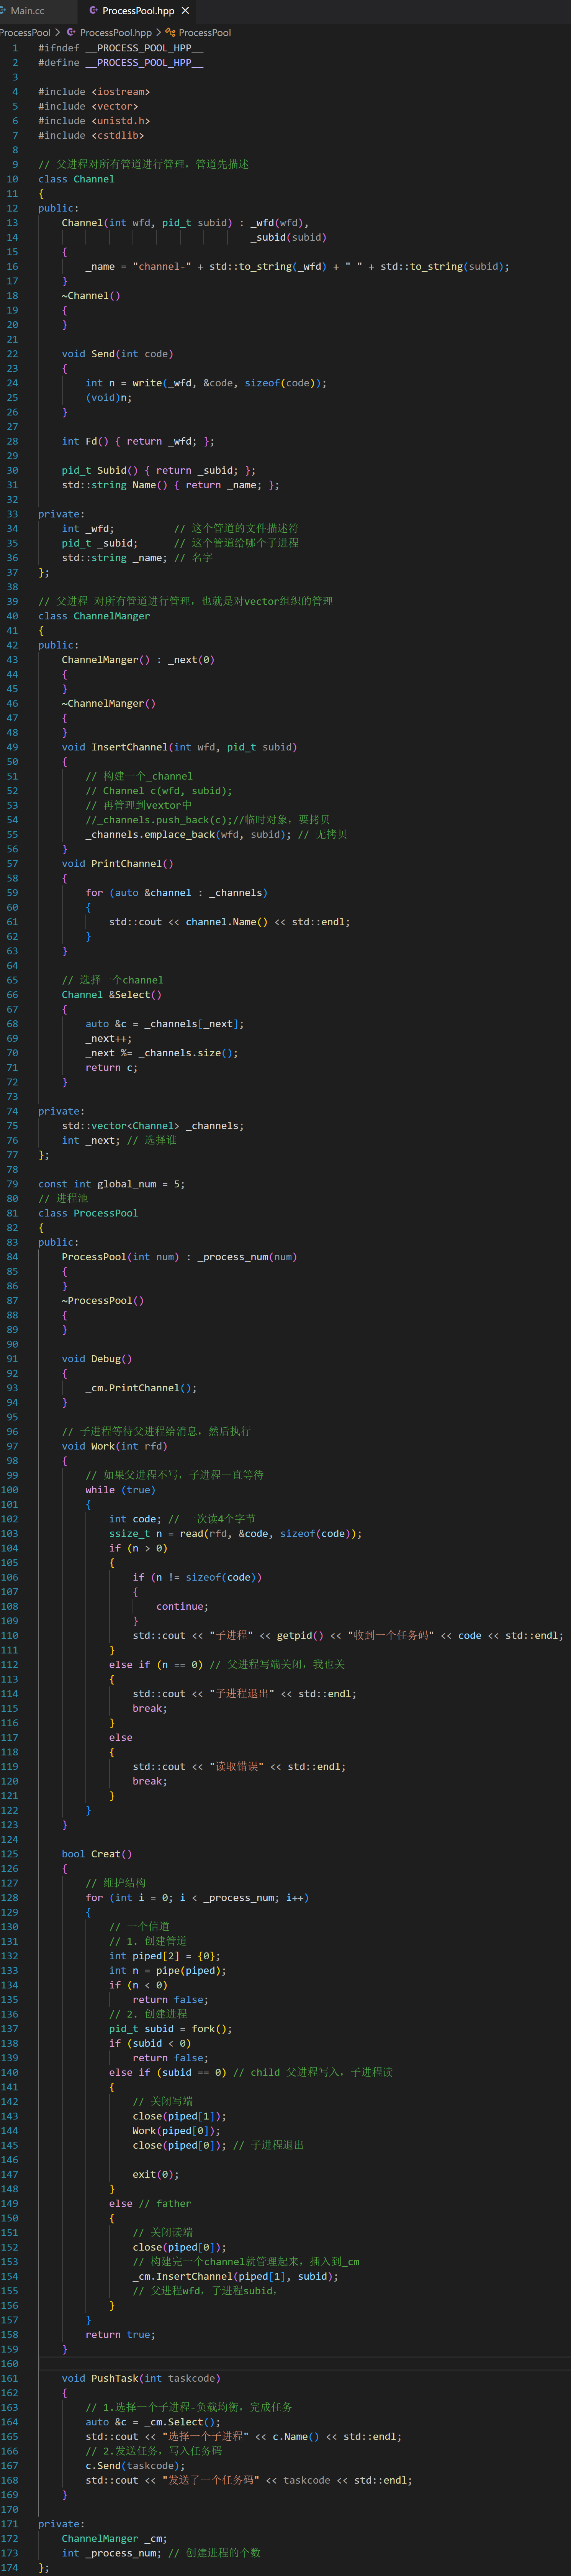The width and height of the screenshot is (571, 2576).
Task: Click 'ChannelManger() : _next(0)' constructor
Action: (x=138, y=660)
